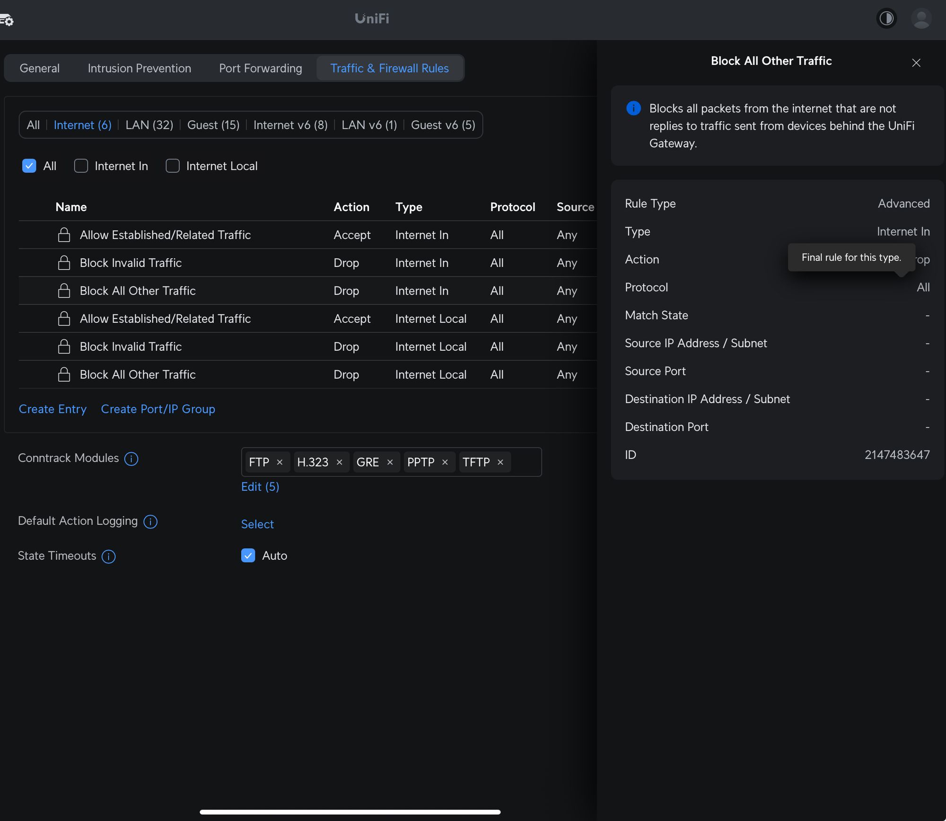Switch to the Port Forwarding tab

click(x=260, y=68)
